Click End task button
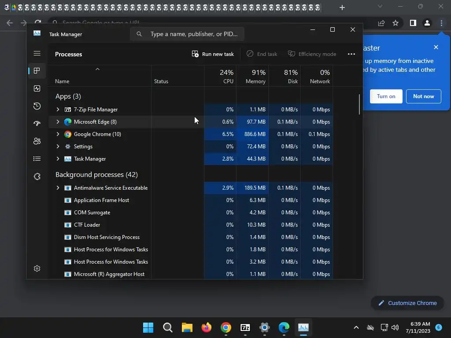451x338 pixels. (262, 54)
